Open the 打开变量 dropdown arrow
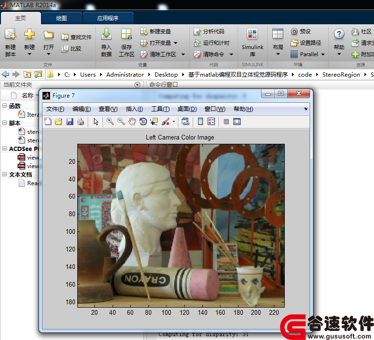 click(x=176, y=43)
